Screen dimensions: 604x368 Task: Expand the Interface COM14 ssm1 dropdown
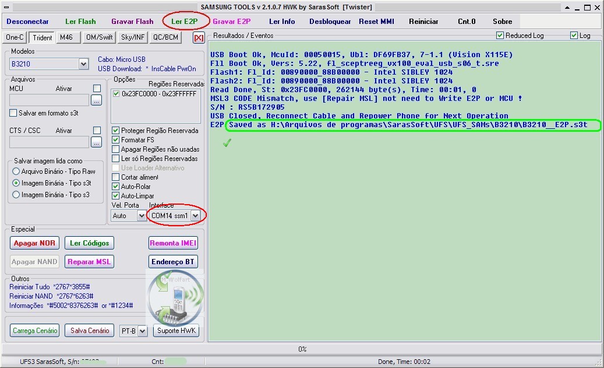pyautogui.click(x=195, y=216)
